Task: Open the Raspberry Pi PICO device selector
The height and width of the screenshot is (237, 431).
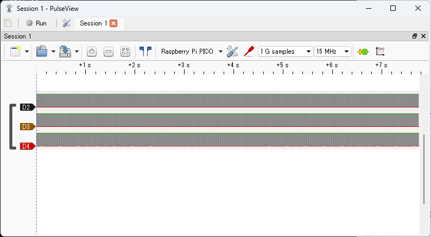Action: point(187,52)
